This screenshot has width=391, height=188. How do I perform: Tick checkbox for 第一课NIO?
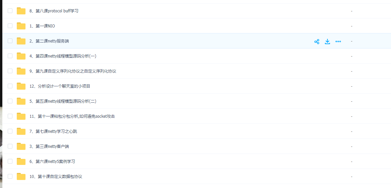pyautogui.click(x=10, y=26)
